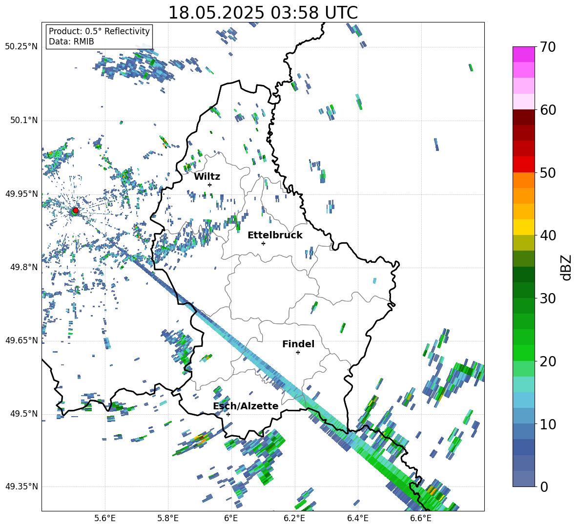
Task: Click the magenta top colorbar segment
Action: tap(523, 54)
